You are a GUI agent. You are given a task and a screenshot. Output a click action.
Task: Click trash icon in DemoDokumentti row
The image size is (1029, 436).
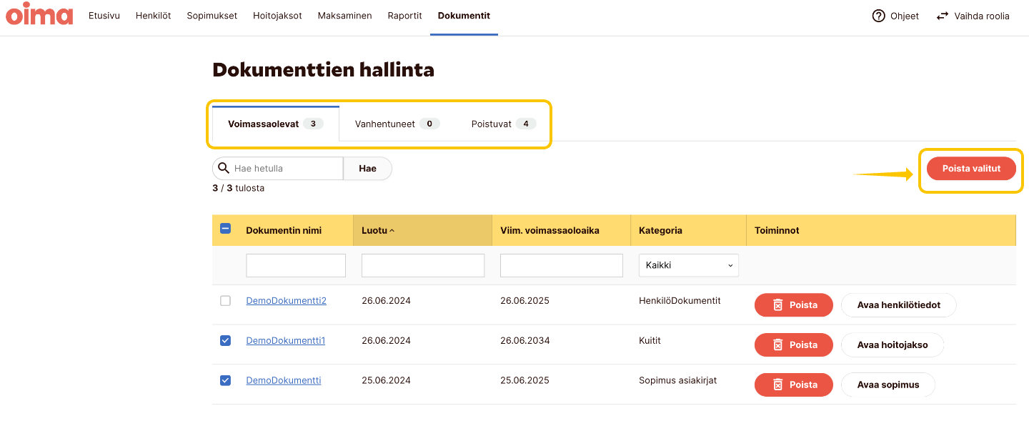778,385
